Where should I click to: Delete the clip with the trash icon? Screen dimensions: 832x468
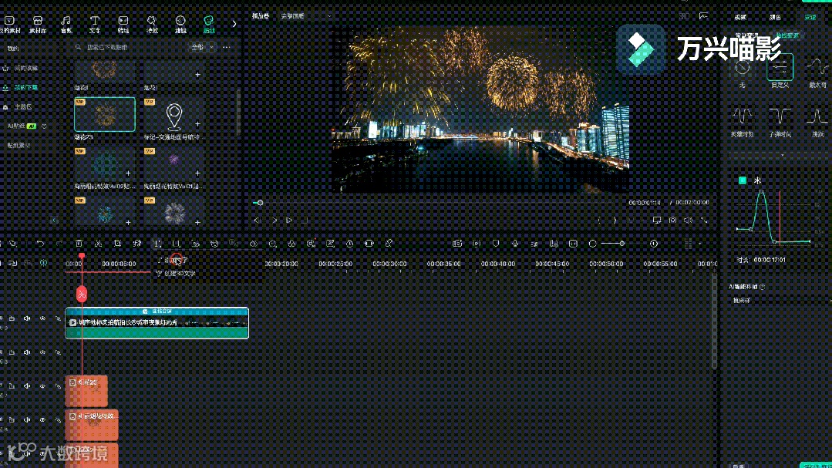coord(79,244)
